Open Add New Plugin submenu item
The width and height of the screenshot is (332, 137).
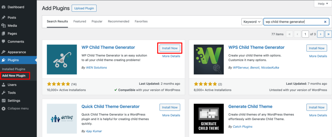(x=14, y=76)
